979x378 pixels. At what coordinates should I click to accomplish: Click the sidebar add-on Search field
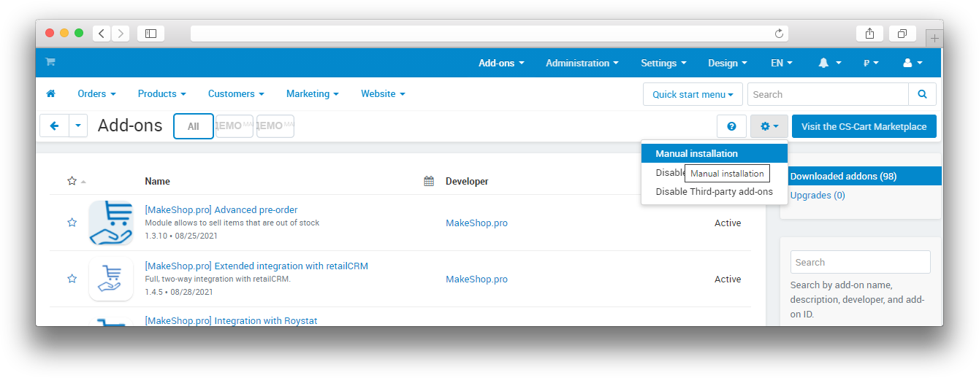pyautogui.click(x=860, y=262)
